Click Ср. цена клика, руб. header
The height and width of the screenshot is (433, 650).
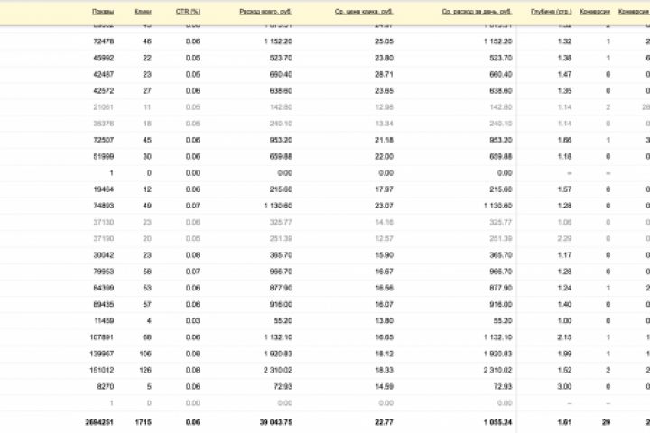pos(370,12)
